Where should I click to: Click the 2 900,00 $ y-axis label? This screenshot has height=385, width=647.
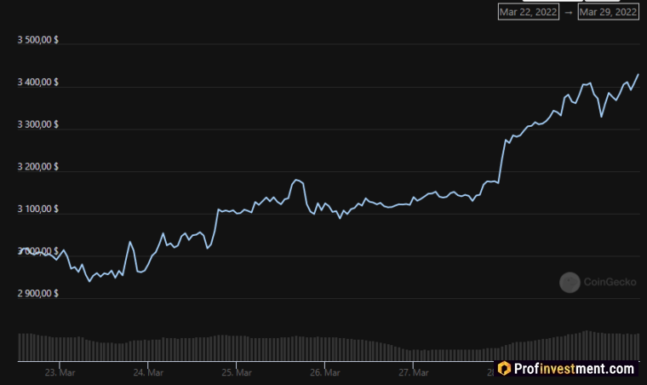(x=37, y=294)
